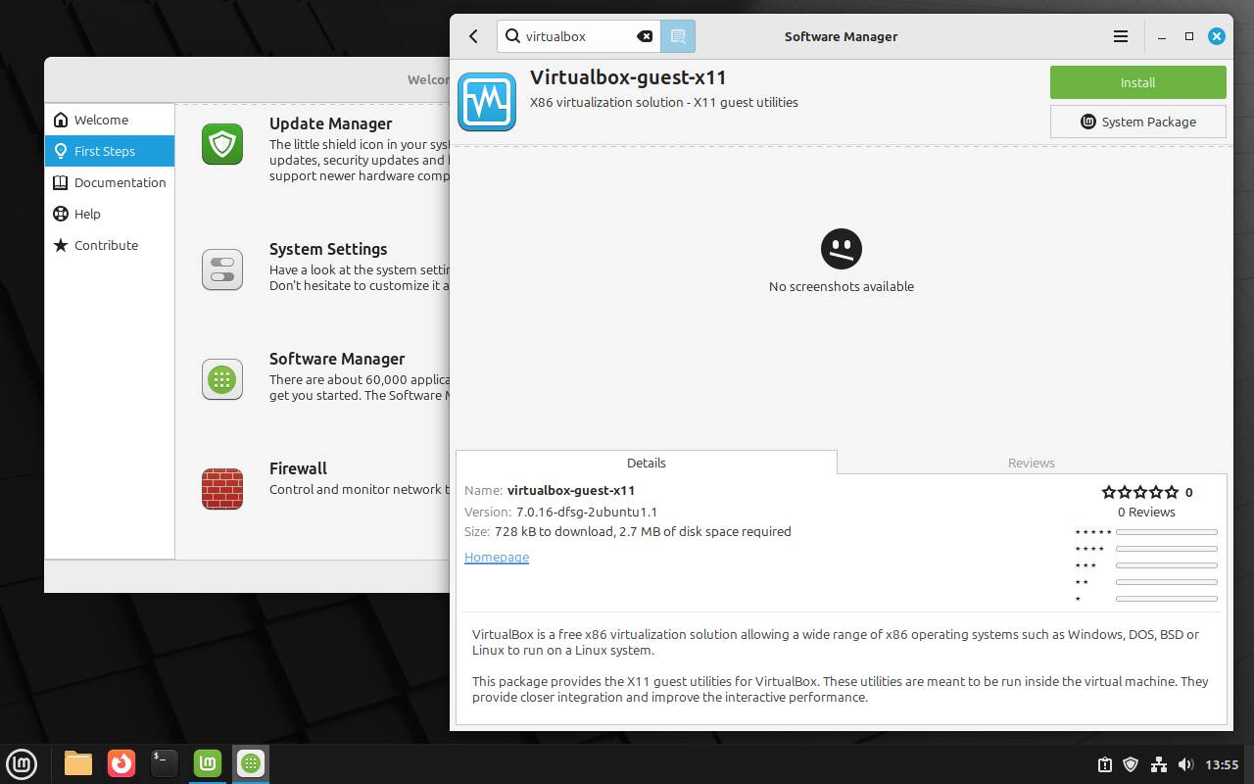Open the Files folder on the panel
Screen dimensions: 1254x784
pyautogui.click(x=78, y=763)
